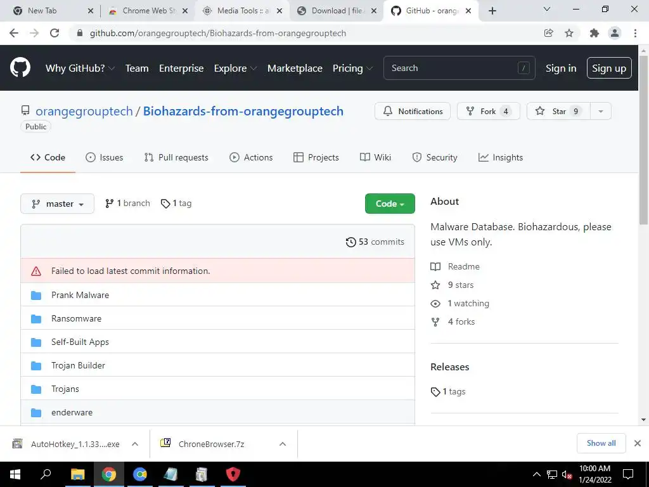View the 53 commits history

point(375,242)
